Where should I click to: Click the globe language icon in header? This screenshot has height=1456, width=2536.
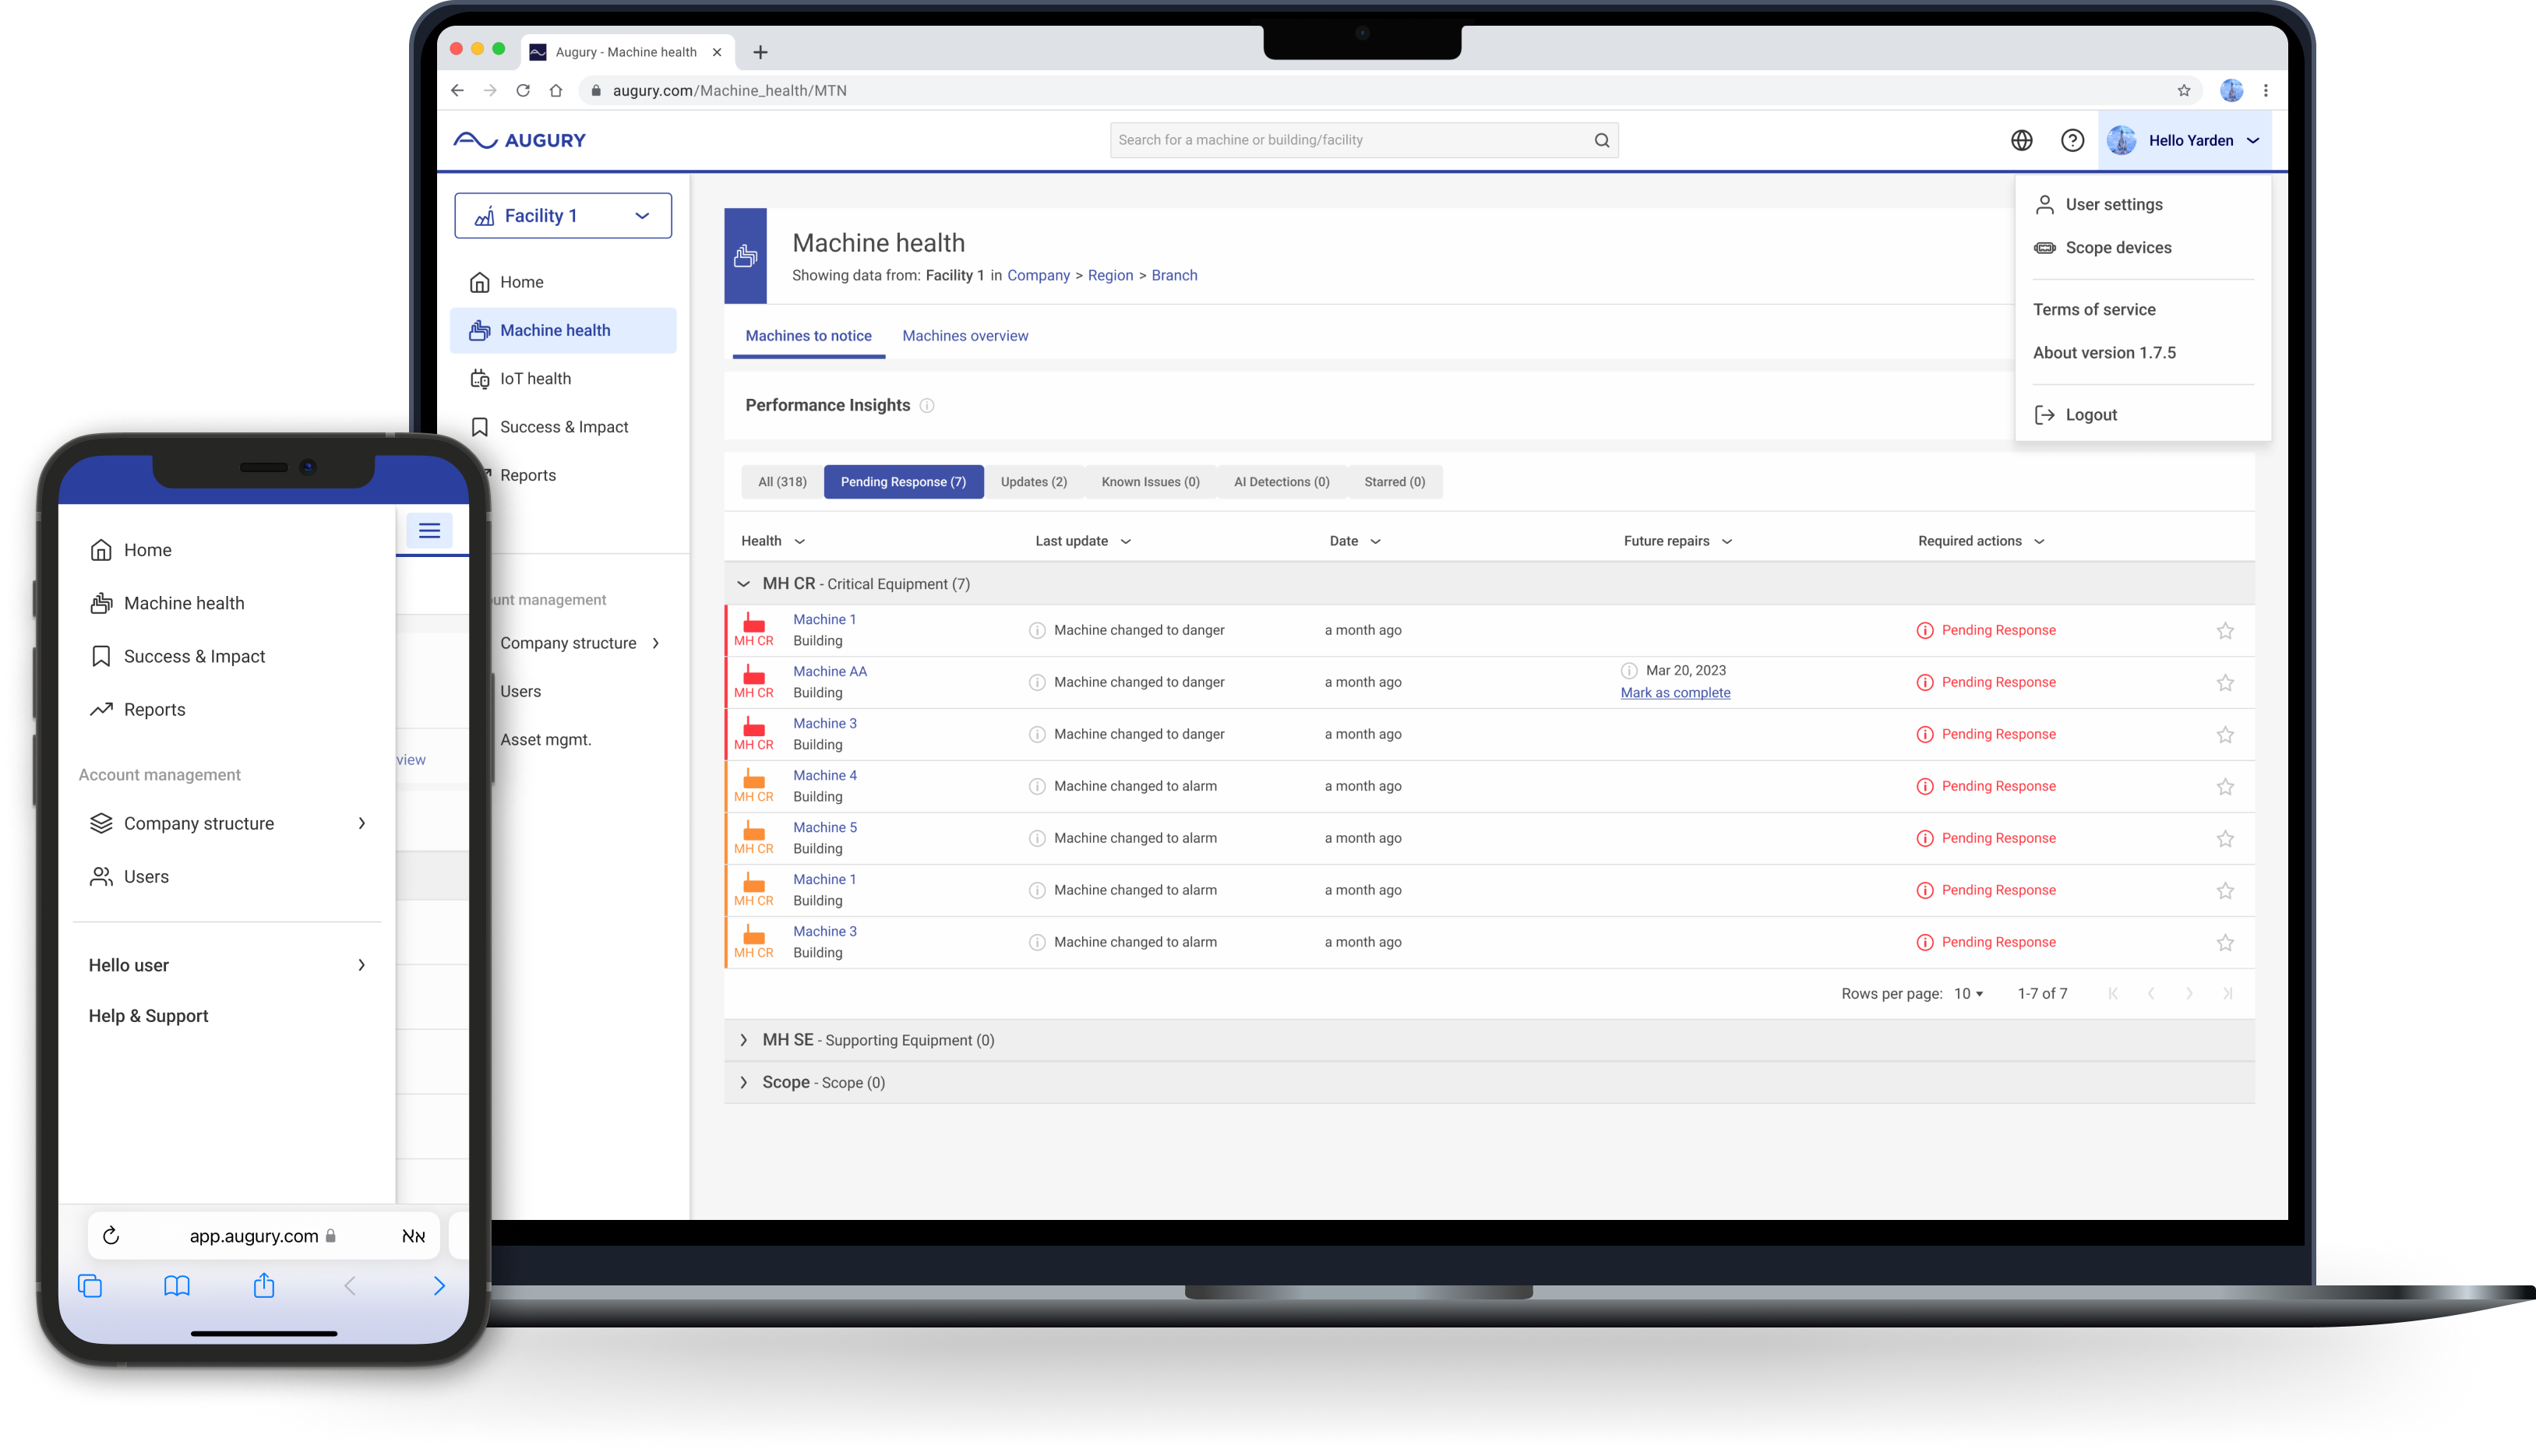click(x=2021, y=140)
